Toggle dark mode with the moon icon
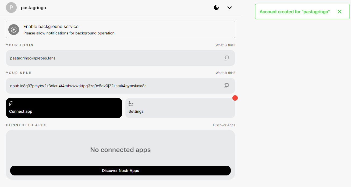The height and width of the screenshot is (187, 351). click(216, 8)
